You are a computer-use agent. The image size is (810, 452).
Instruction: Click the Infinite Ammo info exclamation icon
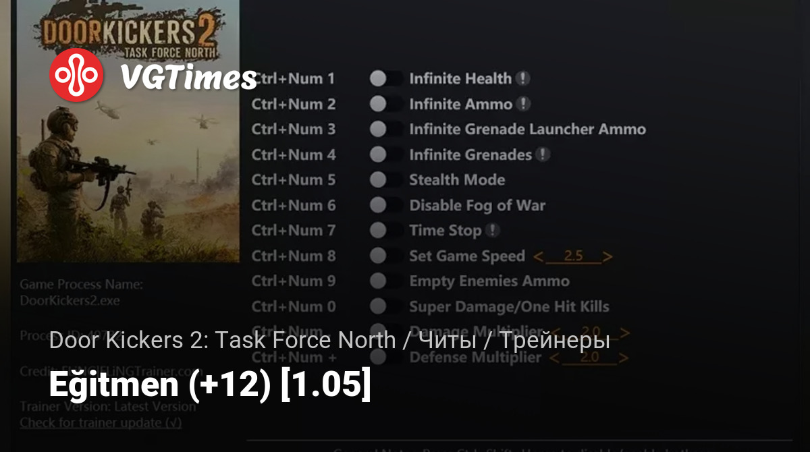click(523, 104)
